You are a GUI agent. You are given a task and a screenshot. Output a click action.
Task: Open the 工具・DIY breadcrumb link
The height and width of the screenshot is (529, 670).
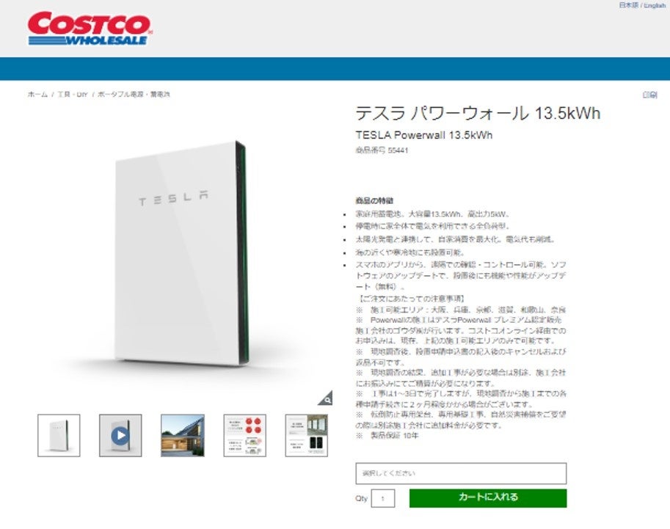tap(73, 94)
